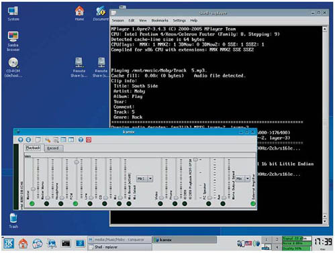Toggle mute LED for Video channel
This screenshot has height=253, width=335.
pos(160,203)
